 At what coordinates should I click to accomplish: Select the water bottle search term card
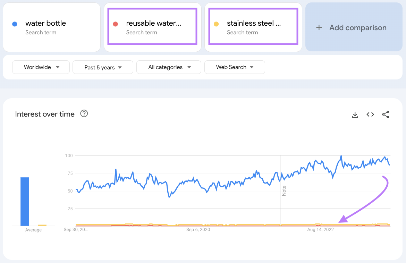[x=51, y=27]
